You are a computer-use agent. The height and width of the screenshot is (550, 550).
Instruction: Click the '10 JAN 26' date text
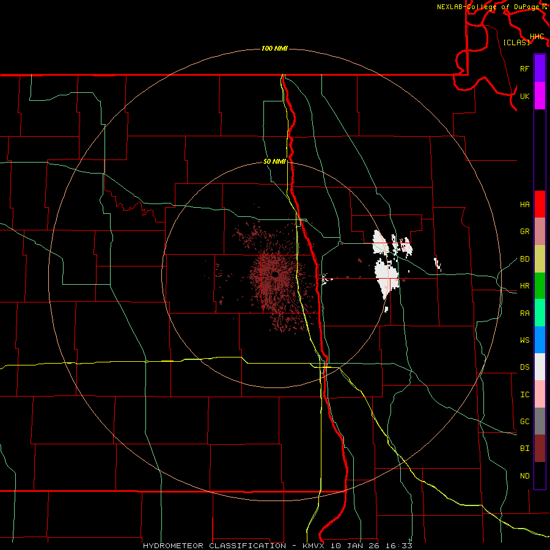(355, 546)
